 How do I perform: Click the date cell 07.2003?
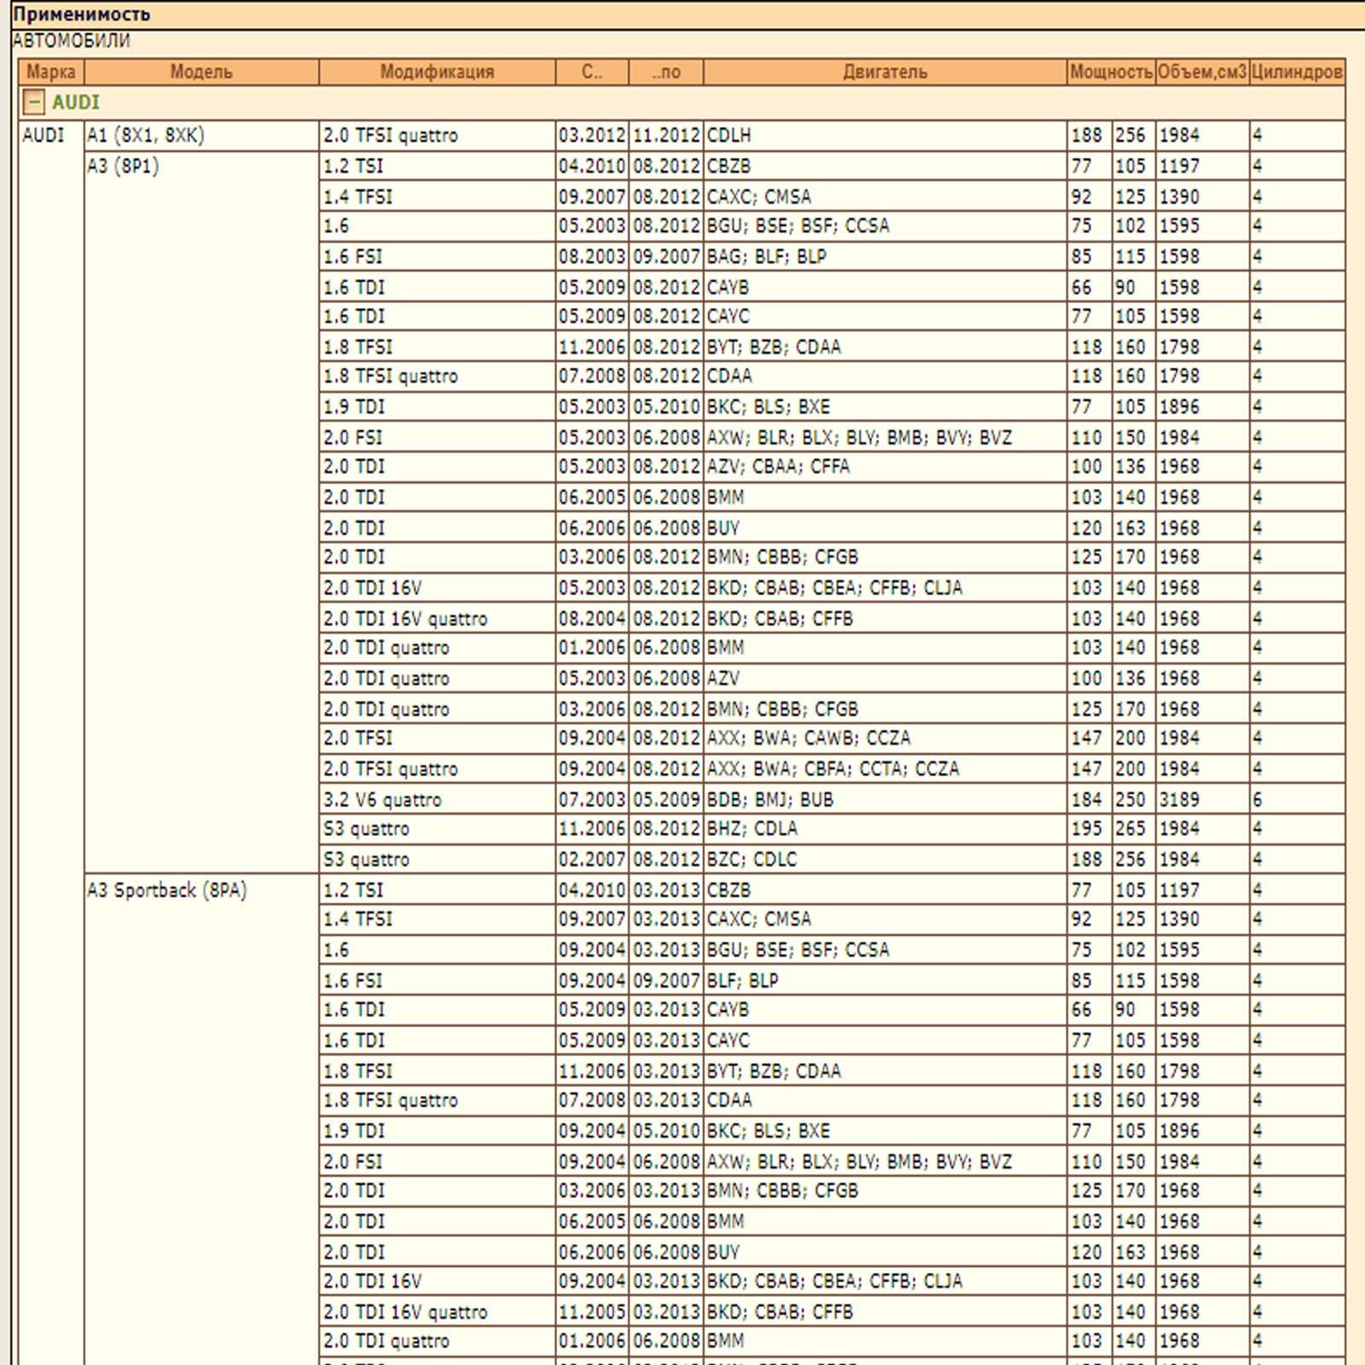point(592,799)
